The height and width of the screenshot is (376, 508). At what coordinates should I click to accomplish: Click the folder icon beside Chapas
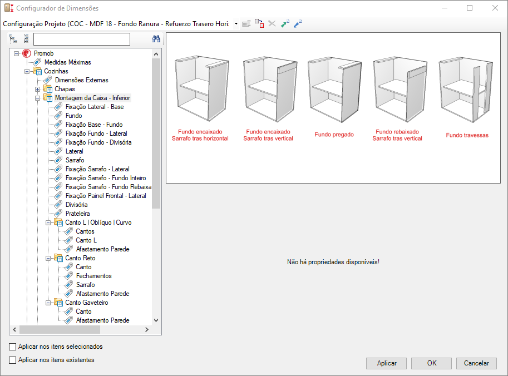48,89
